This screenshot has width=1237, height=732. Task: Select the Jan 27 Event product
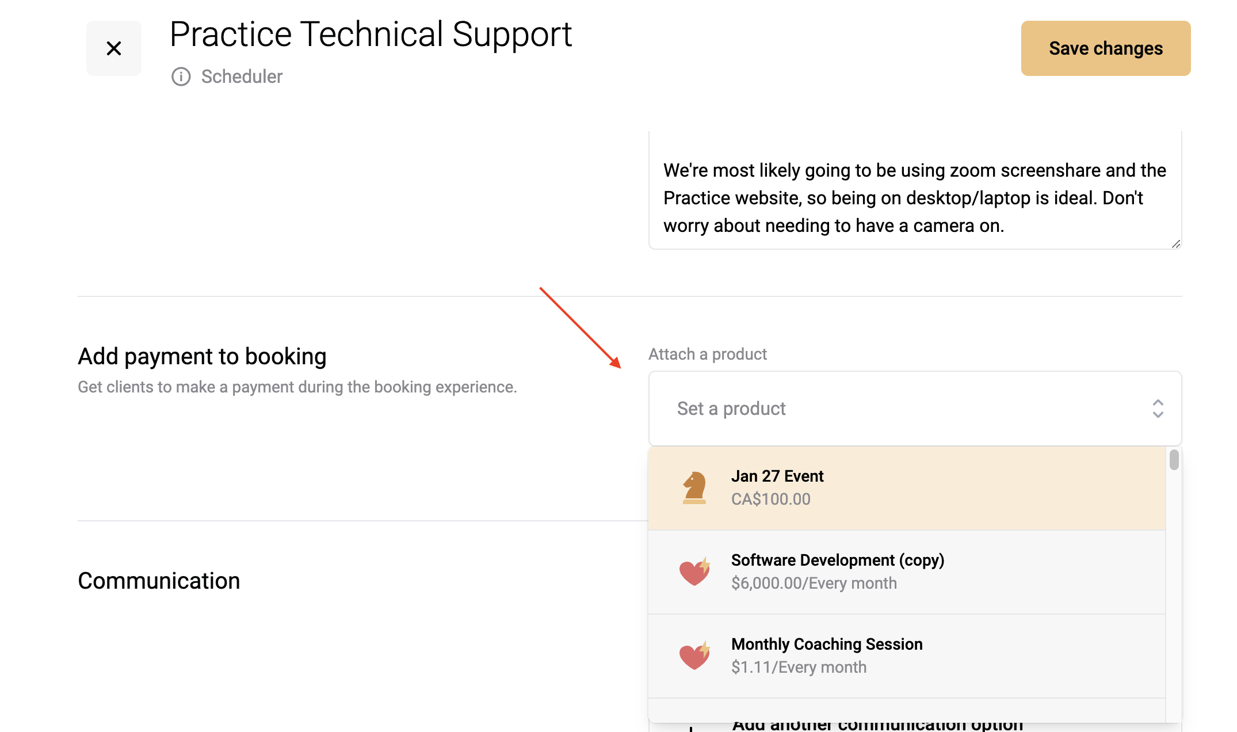click(x=907, y=488)
